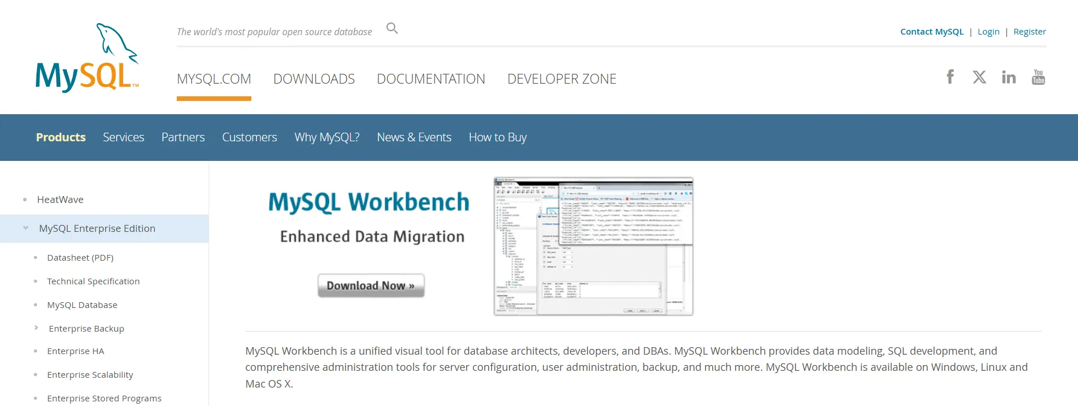The width and height of the screenshot is (1078, 406).
Task: Click the Register link
Action: pyautogui.click(x=1029, y=32)
